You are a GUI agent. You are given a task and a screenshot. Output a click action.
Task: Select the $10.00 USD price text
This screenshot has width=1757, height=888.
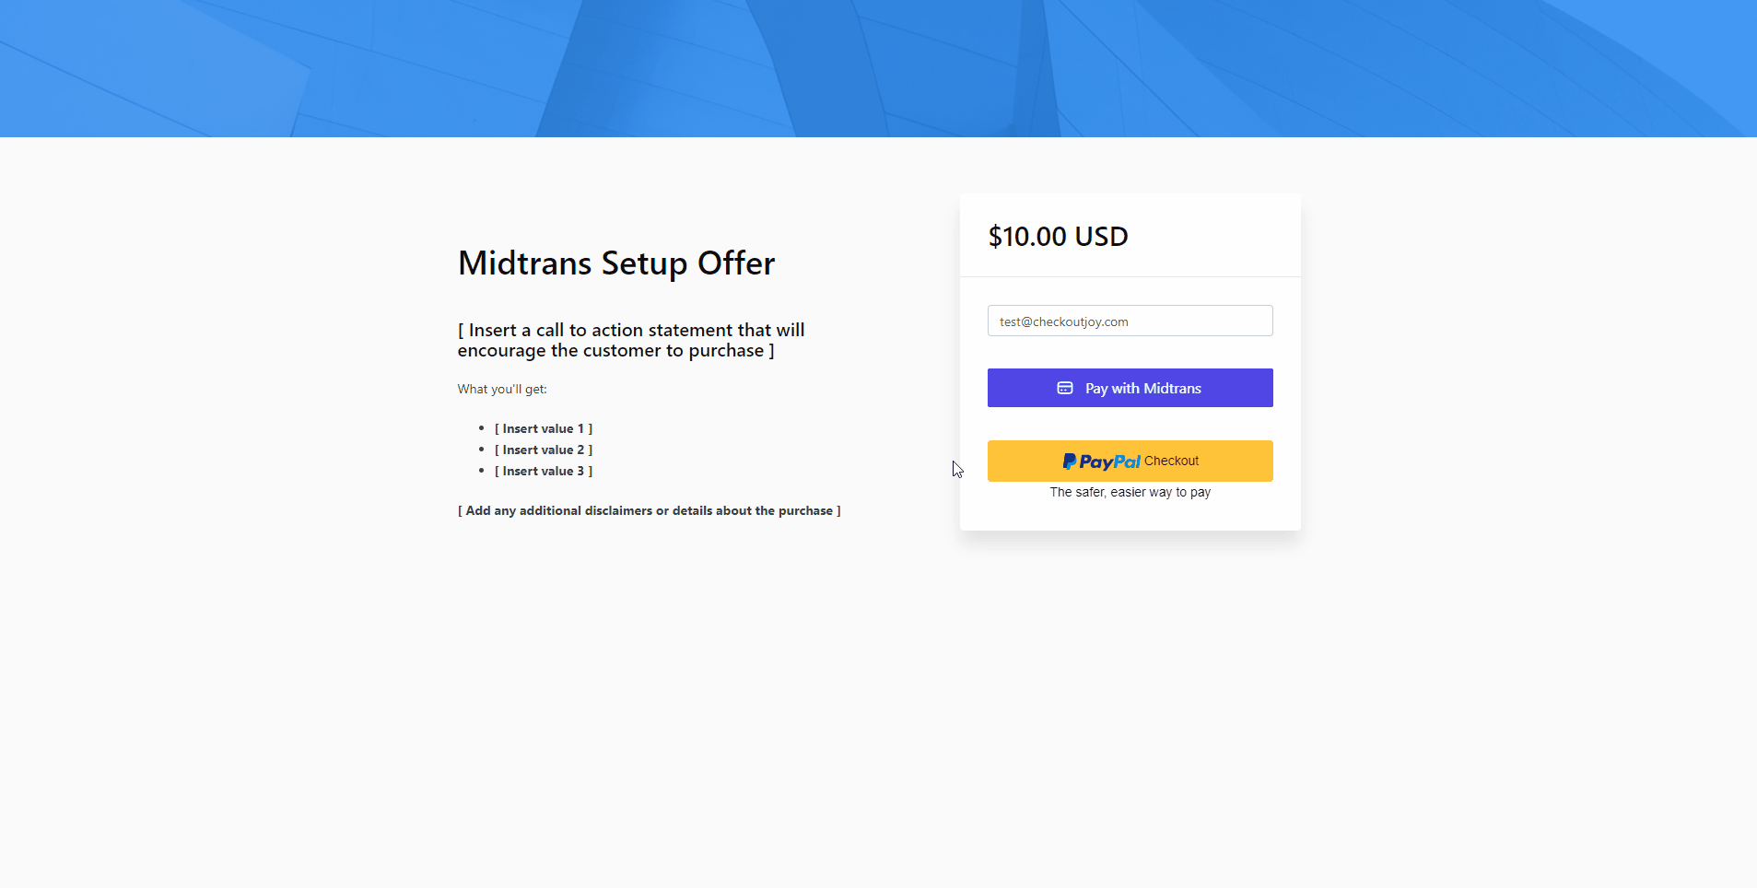tap(1058, 237)
